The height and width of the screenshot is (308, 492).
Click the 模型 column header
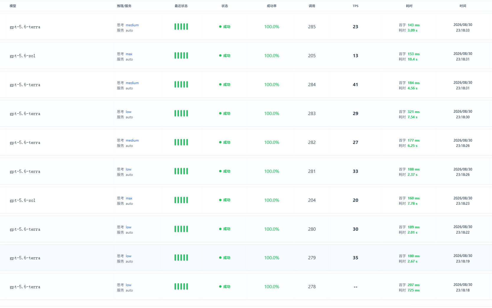click(13, 6)
